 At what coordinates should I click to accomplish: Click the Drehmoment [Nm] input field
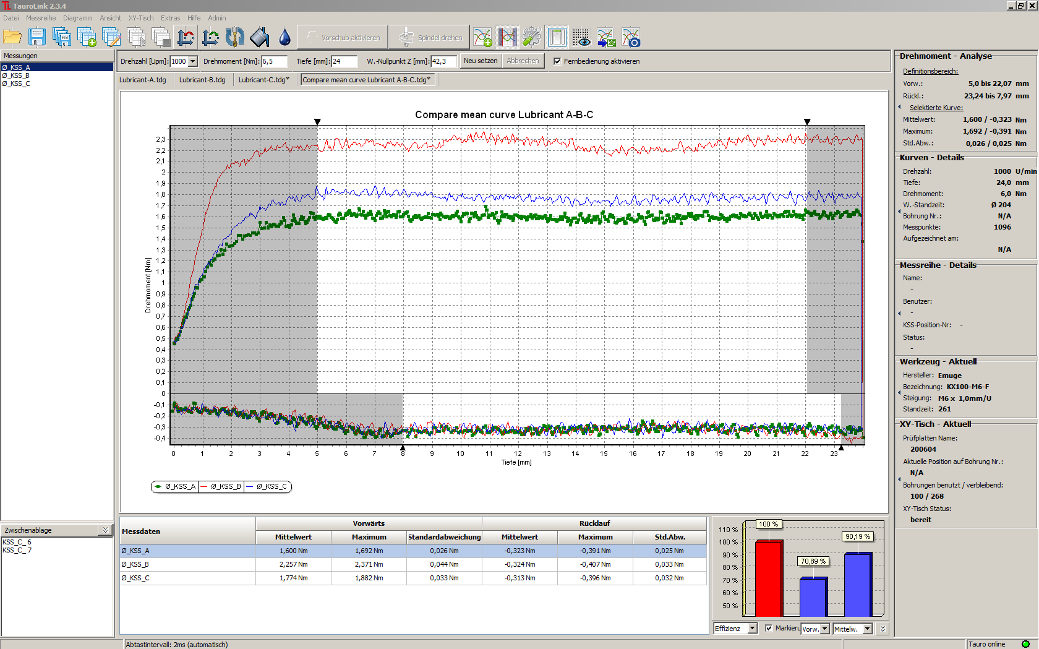275,61
